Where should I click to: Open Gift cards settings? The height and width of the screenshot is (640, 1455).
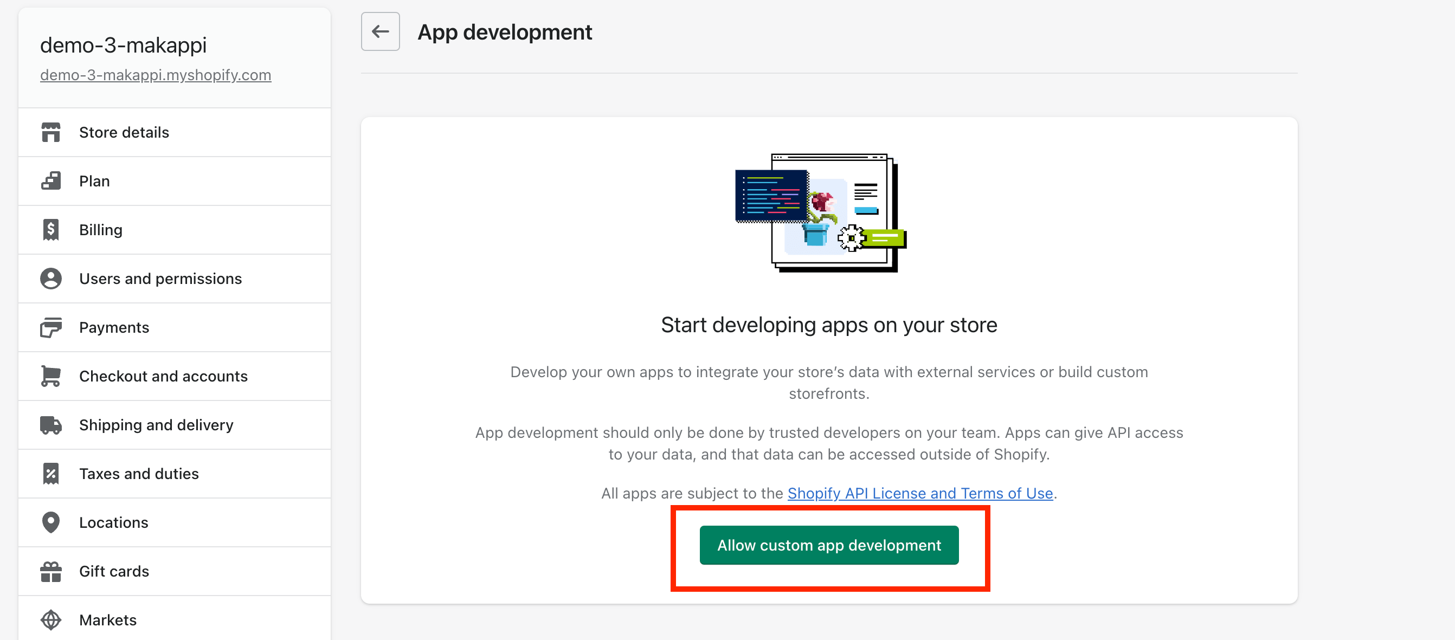(175, 571)
